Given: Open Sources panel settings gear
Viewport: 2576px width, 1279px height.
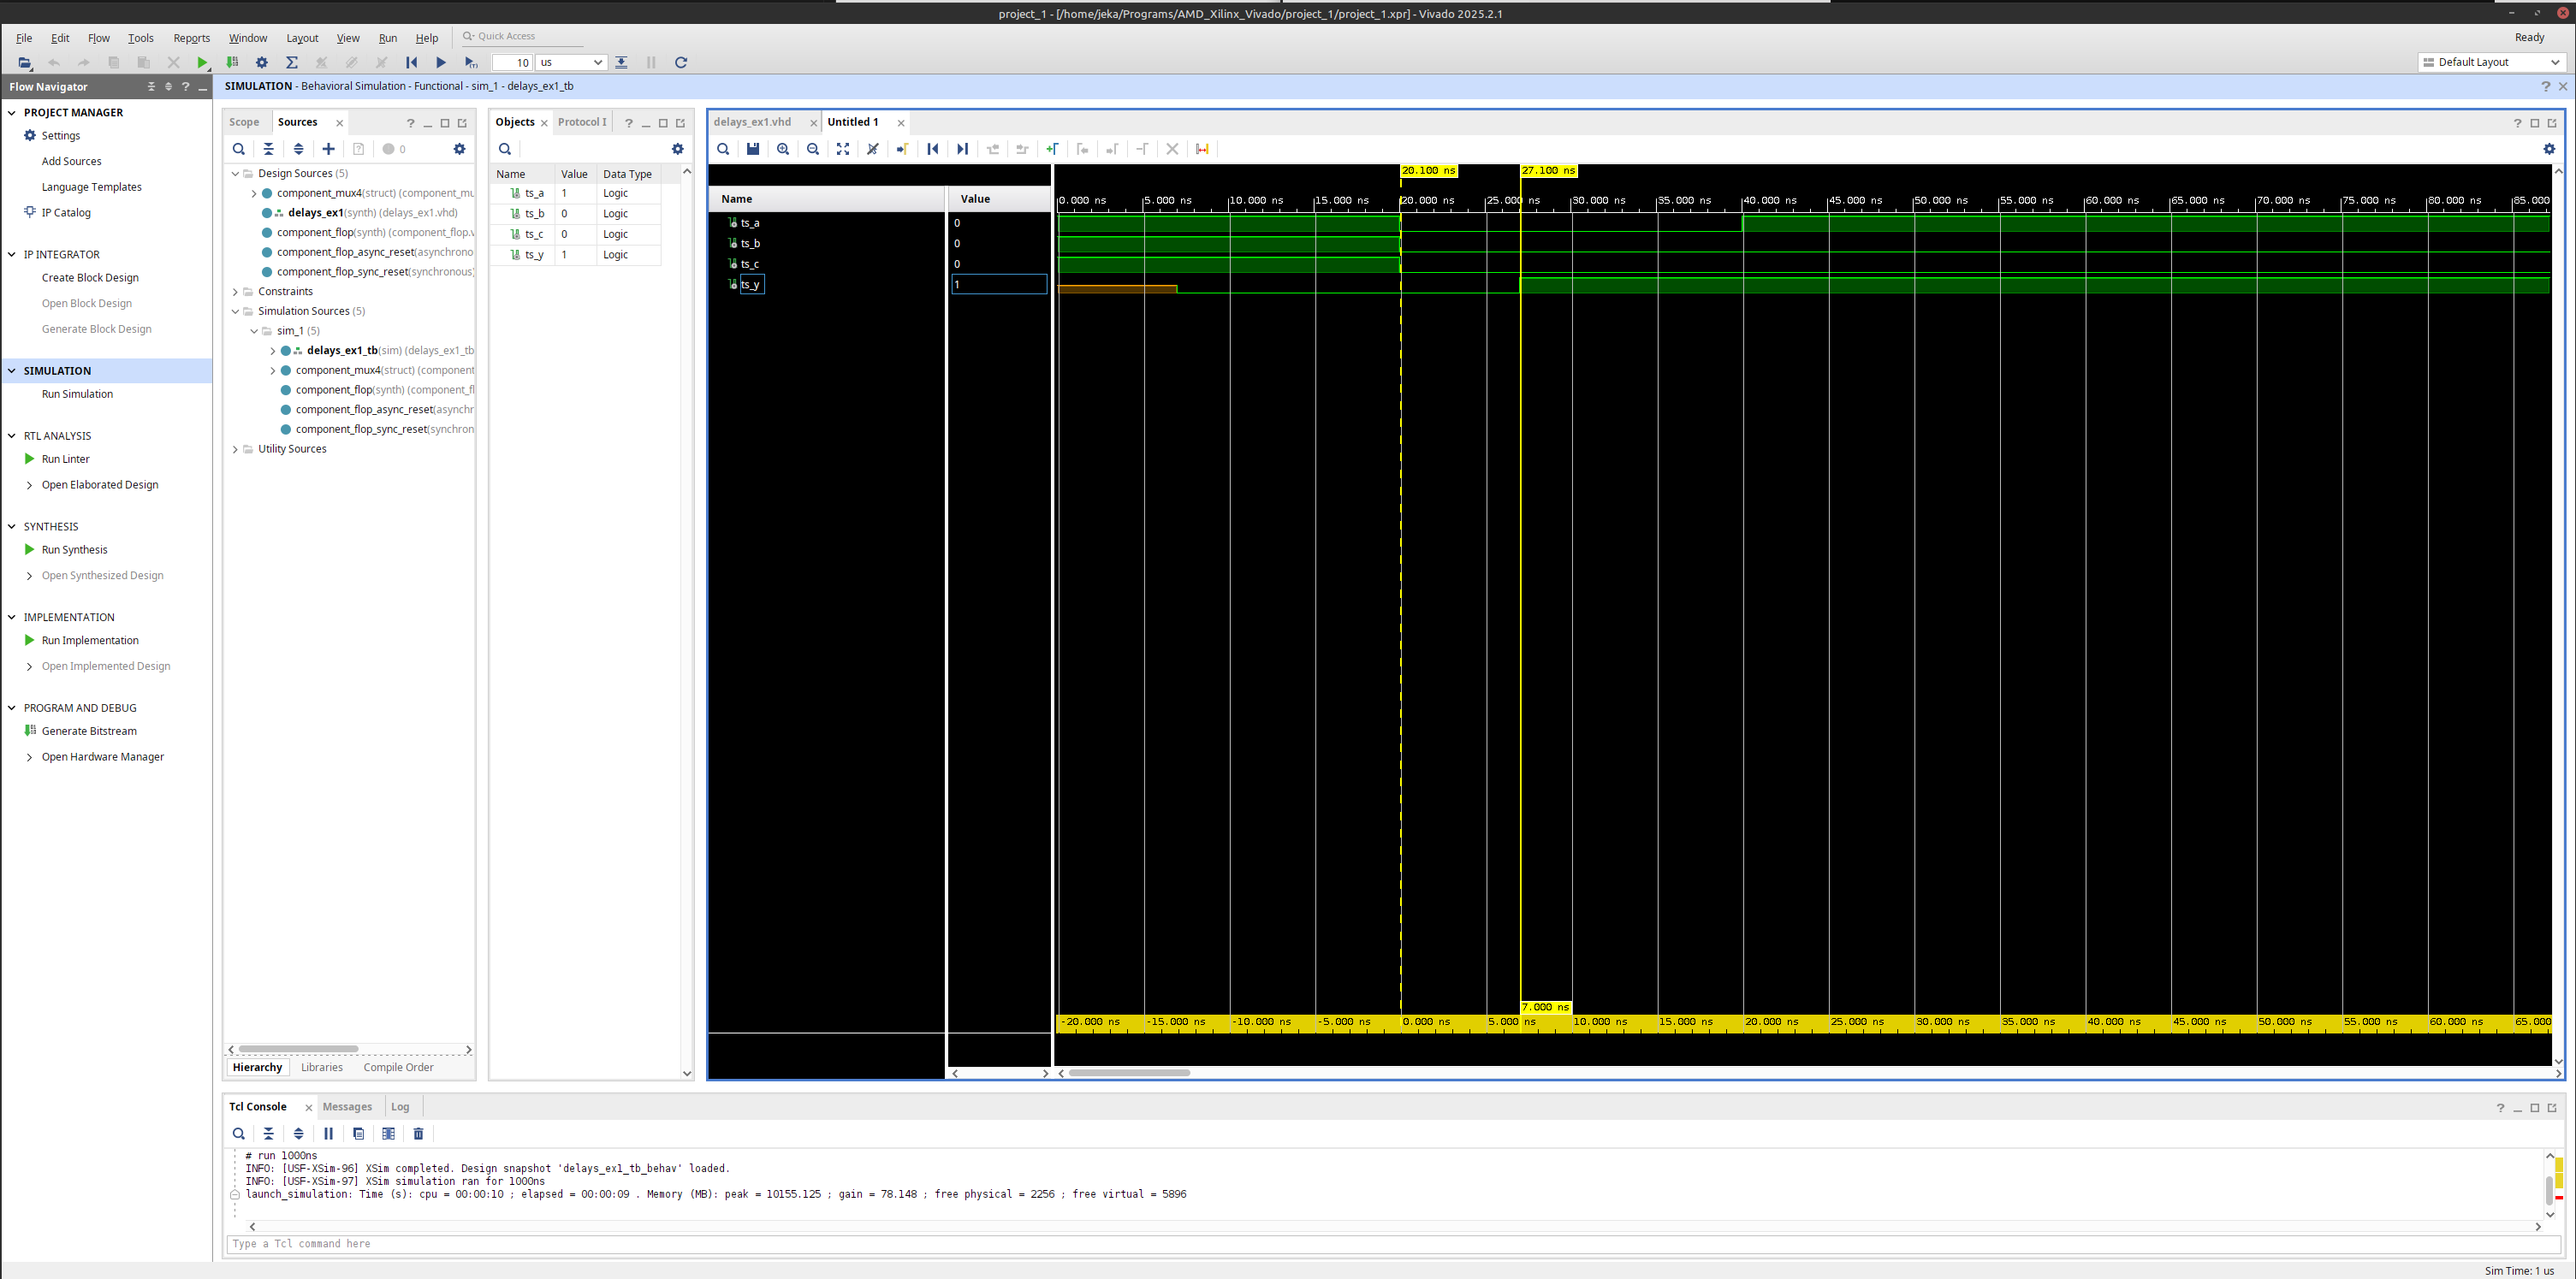Looking at the screenshot, I should pyautogui.click(x=459, y=149).
